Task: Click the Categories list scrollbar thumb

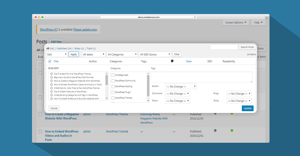Action: tap(148, 86)
